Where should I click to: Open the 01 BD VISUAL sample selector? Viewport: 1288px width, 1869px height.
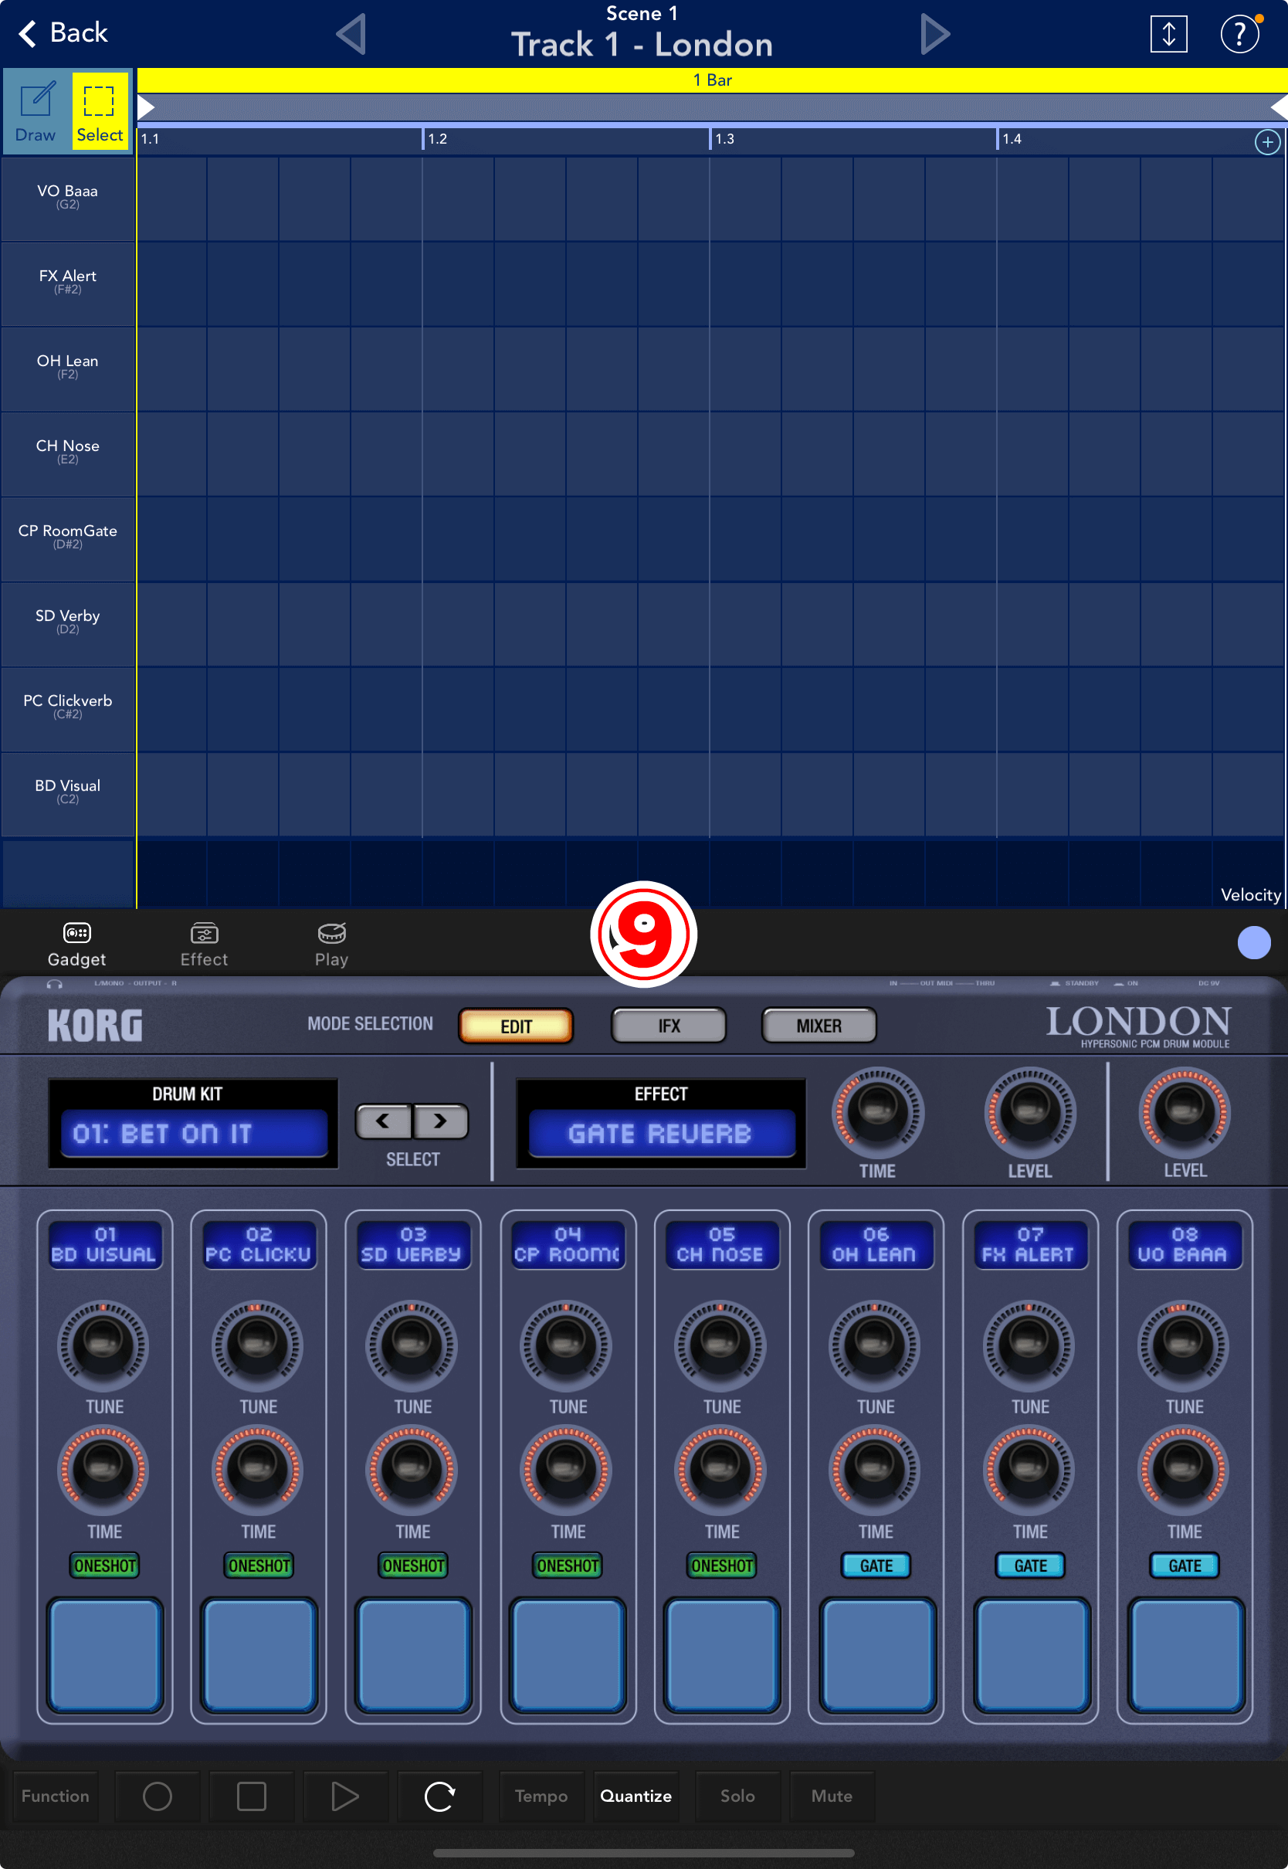[104, 1245]
